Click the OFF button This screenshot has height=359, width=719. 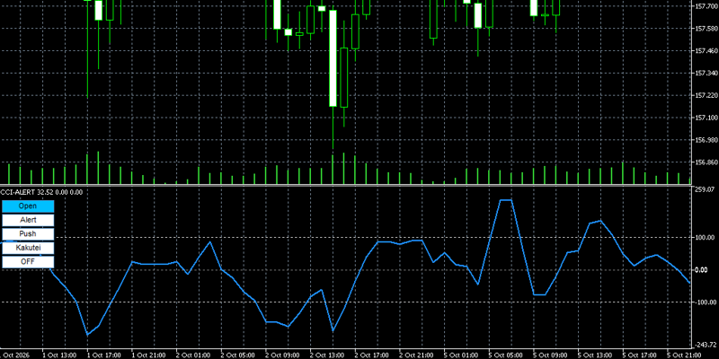(x=28, y=262)
